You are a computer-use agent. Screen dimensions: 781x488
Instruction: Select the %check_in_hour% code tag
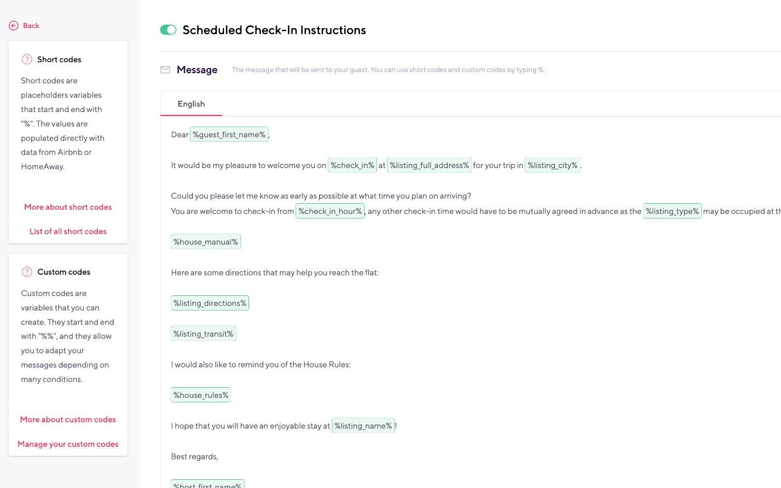click(330, 211)
